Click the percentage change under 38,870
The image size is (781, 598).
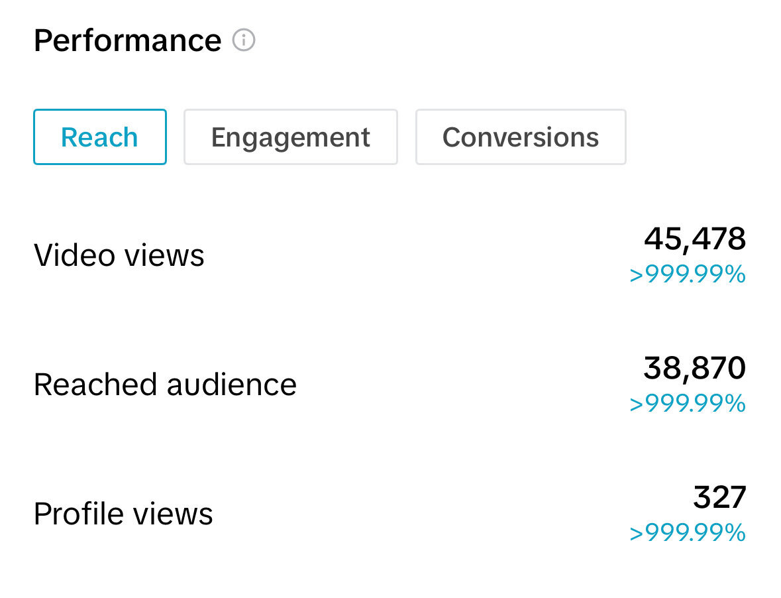[688, 404]
